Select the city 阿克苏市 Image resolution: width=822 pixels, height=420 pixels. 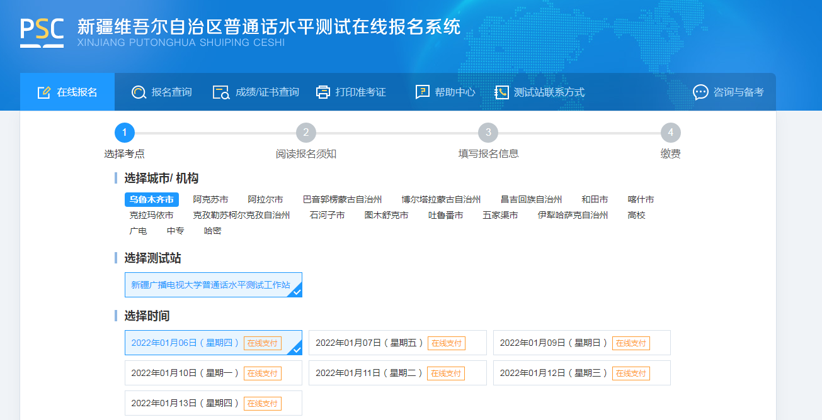click(x=210, y=200)
